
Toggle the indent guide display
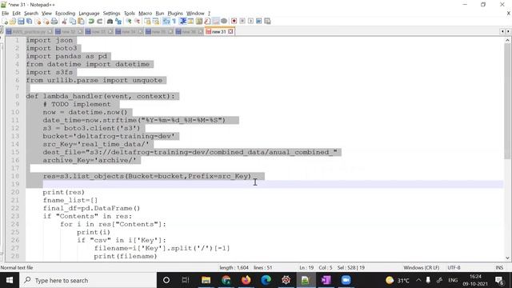[x=183, y=22]
